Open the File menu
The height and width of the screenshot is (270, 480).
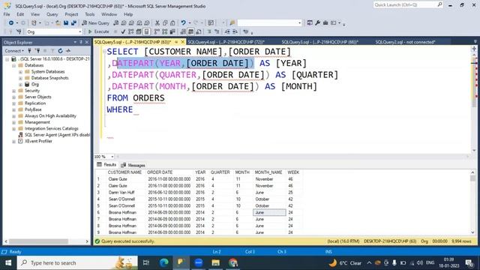(x=7, y=14)
